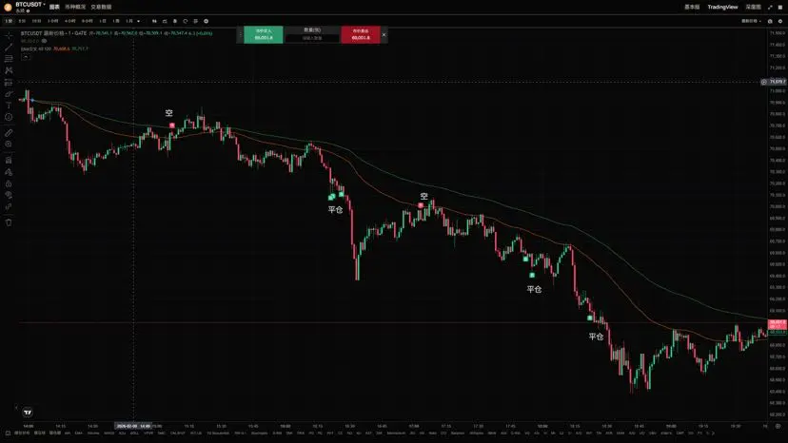The height and width of the screenshot is (443, 788).
Task: Select the forecast position tool
Action: (9, 83)
